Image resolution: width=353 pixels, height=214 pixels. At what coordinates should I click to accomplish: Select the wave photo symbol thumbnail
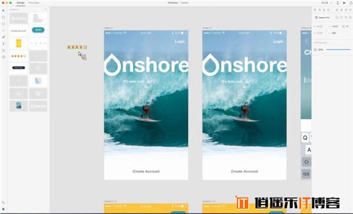[x=19, y=106]
